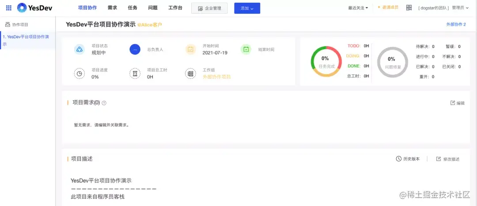
Task: Open the 问题 menu
Action: 153,8
